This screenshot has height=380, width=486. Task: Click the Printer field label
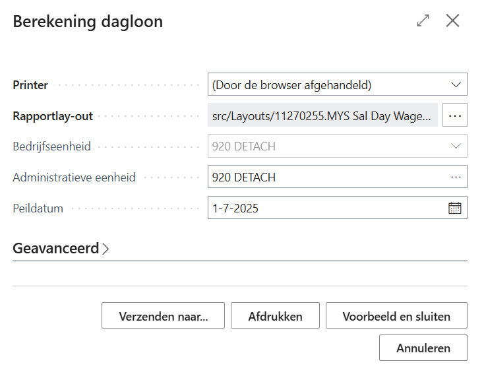pos(30,84)
